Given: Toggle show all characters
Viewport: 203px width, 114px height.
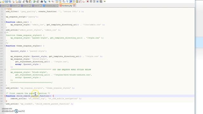Looking at the screenshot, I should (x=67, y=2).
